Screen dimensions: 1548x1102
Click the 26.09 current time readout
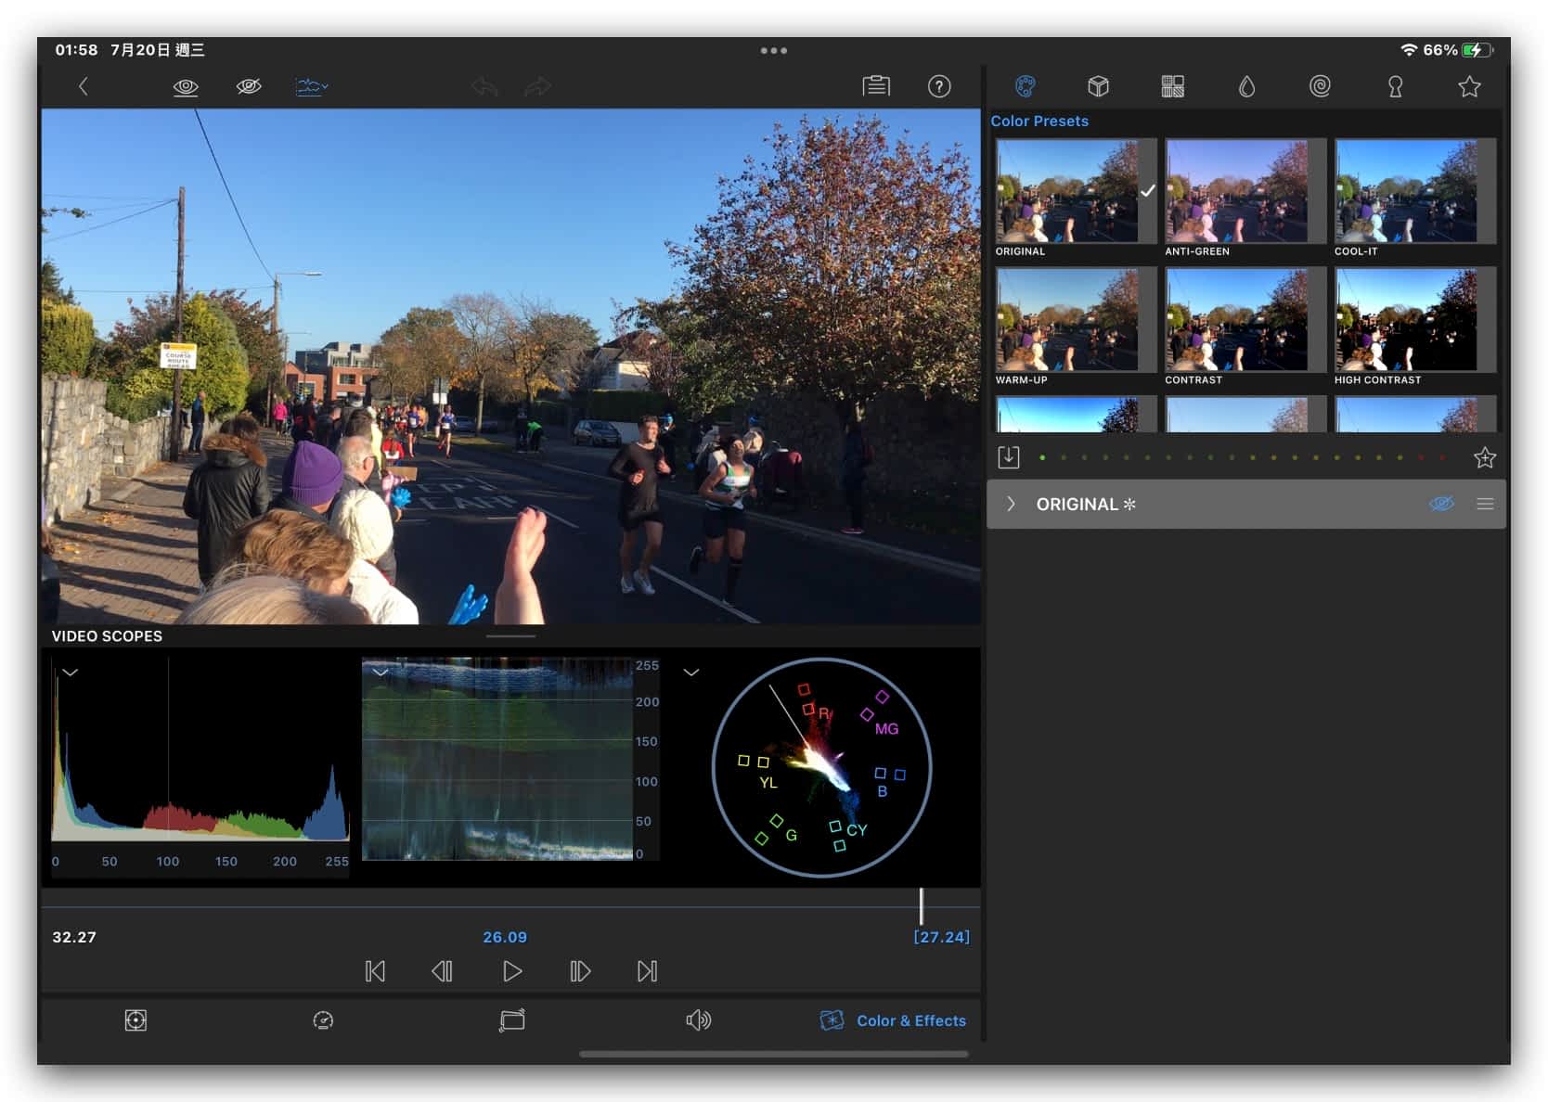(x=505, y=937)
